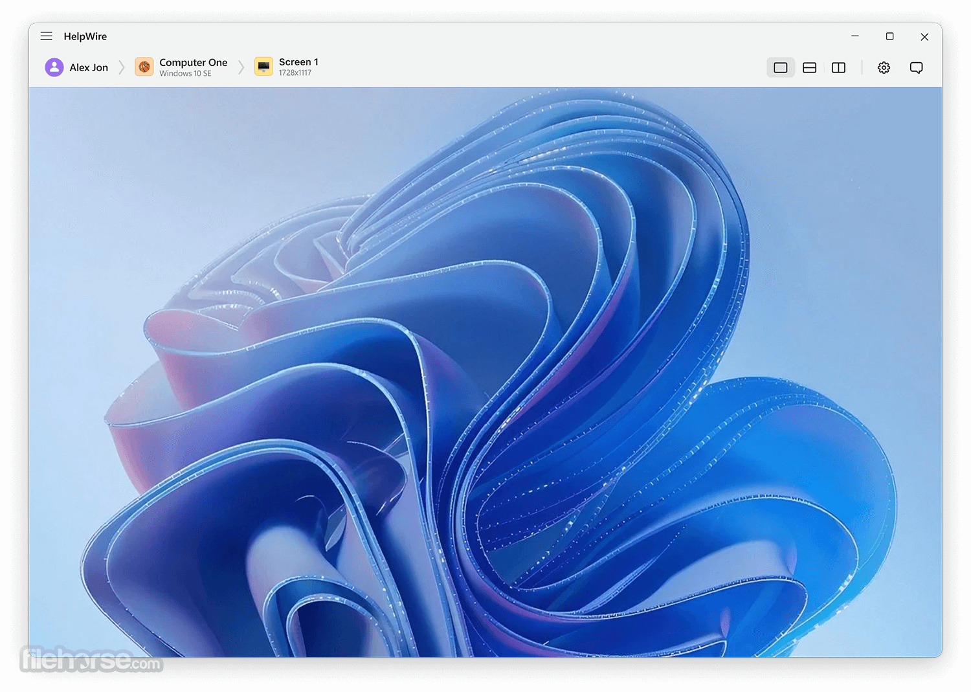Minimize the HelpWire window

[855, 36]
